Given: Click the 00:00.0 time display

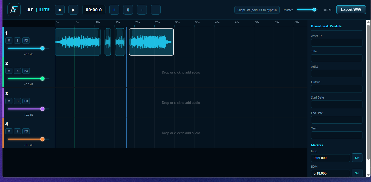Looking at the screenshot, I should click(x=94, y=10).
